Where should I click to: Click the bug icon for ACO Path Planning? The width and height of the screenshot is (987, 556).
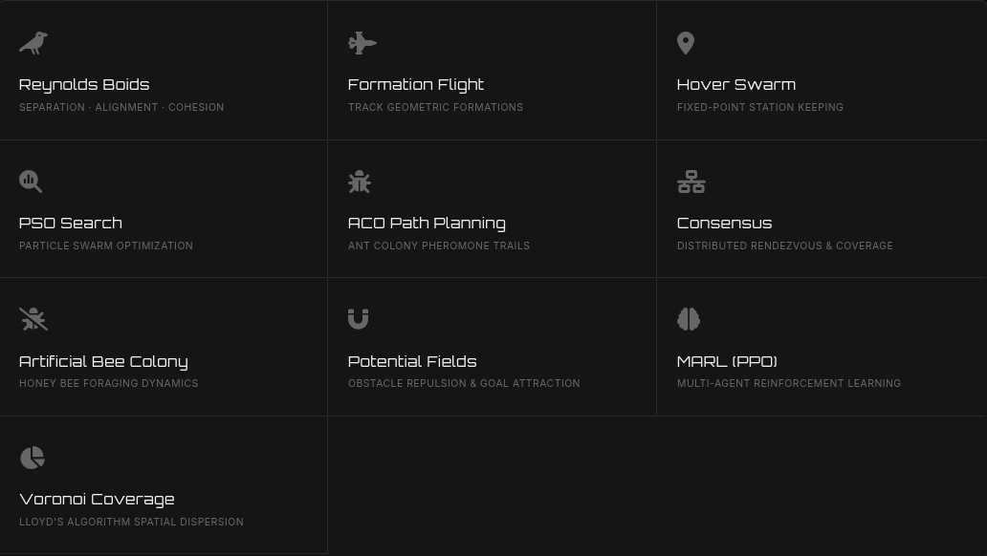coord(360,182)
